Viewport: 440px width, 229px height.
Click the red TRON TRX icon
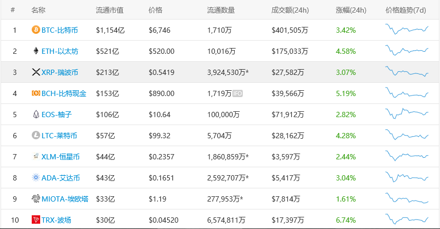(x=35, y=220)
